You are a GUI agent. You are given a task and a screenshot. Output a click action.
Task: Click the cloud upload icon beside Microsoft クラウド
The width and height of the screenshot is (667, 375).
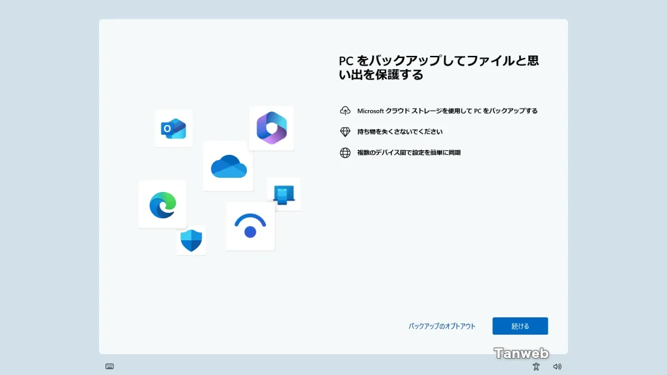345,111
